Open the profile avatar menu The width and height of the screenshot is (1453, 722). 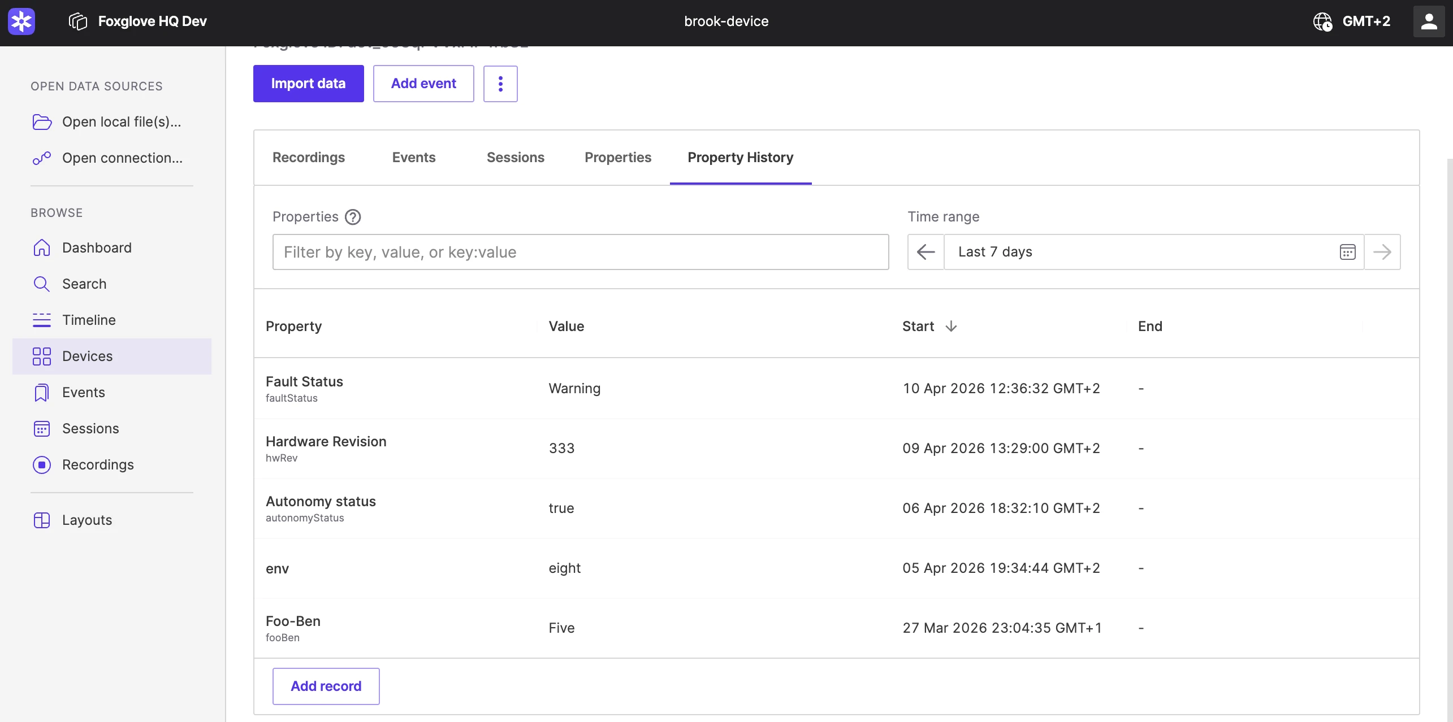tap(1429, 21)
